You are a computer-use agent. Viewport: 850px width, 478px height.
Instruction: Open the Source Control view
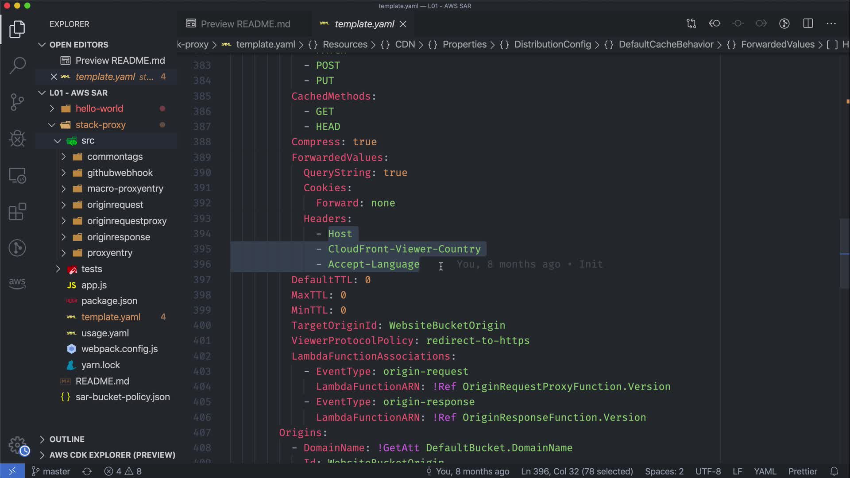pyautogui.click(x=17, y=102)
